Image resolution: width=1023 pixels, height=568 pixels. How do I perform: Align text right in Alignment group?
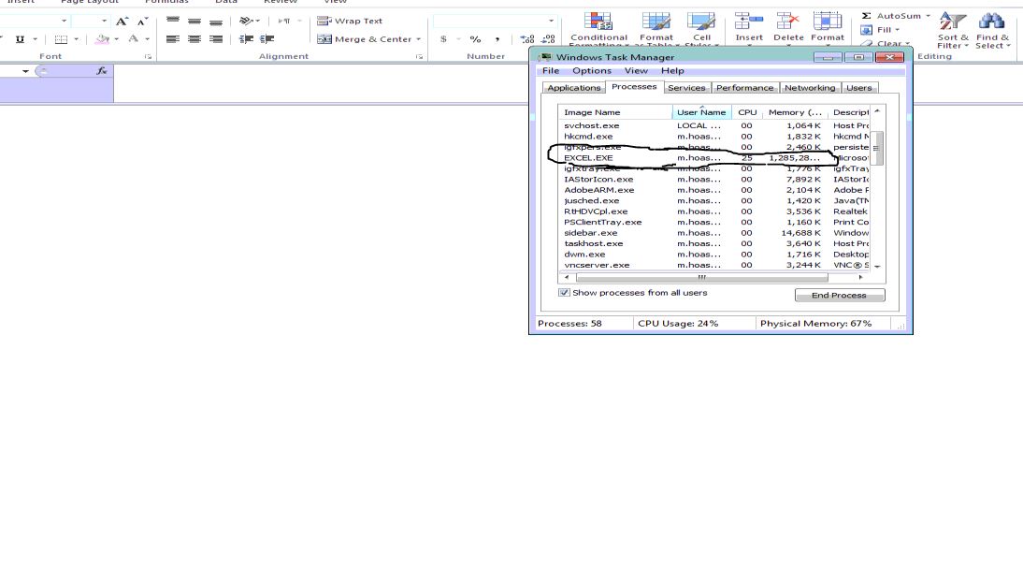tap(216, 39)
